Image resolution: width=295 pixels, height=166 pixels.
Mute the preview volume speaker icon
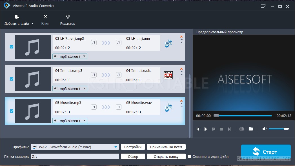265,129
